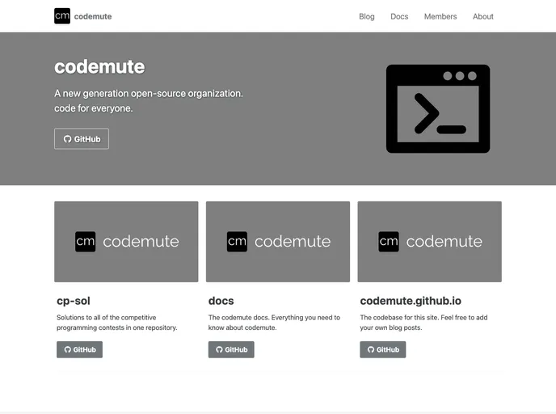
Task: Click the cm logo in cp-sol card image
Action: click(86, 242)
